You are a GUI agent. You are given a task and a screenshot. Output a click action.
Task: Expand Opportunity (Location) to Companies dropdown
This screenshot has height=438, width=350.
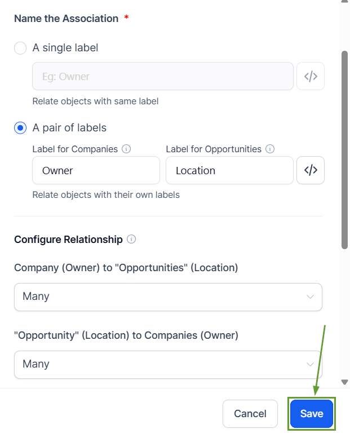click(168, 364)
